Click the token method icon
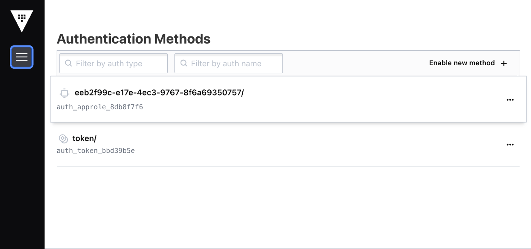The height and width of the screenshot is (249, 531). click(63, 139)
